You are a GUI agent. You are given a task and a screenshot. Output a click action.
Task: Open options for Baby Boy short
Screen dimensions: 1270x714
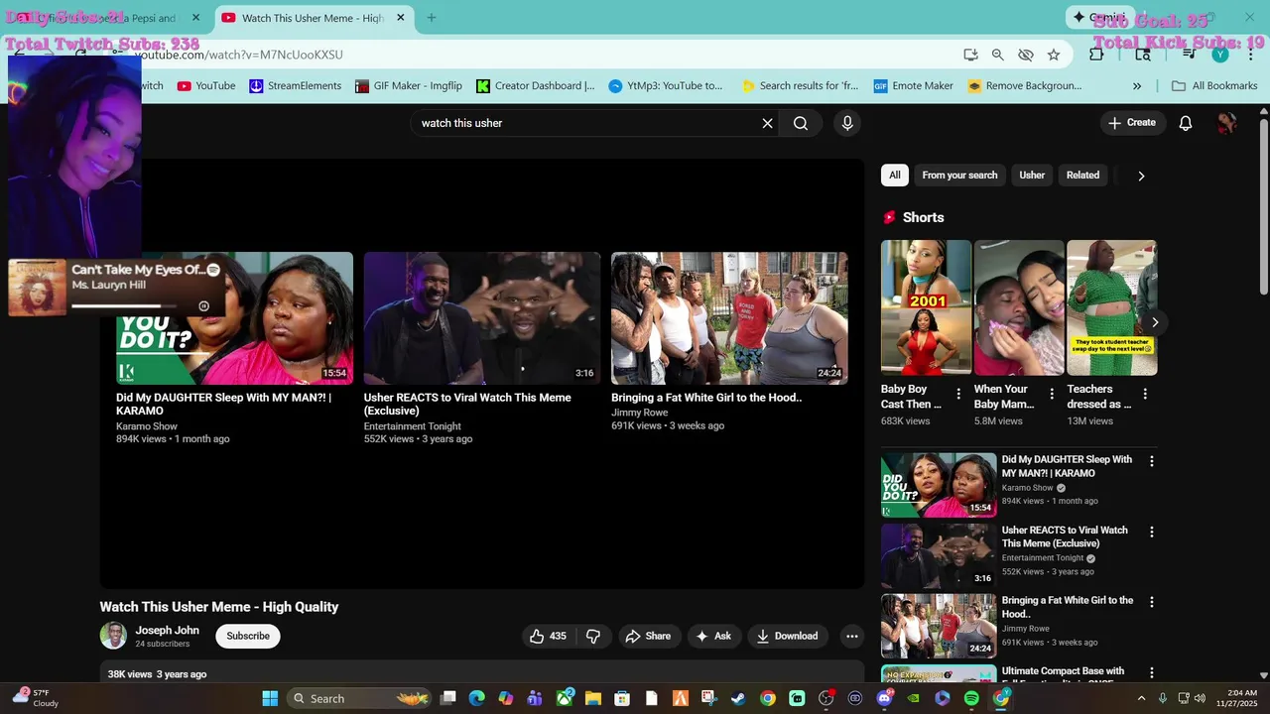(x=958, y=394)
